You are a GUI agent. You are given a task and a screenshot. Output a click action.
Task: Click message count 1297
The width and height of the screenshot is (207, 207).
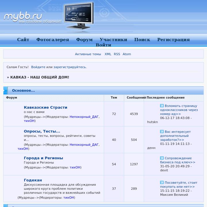(134, 164)
